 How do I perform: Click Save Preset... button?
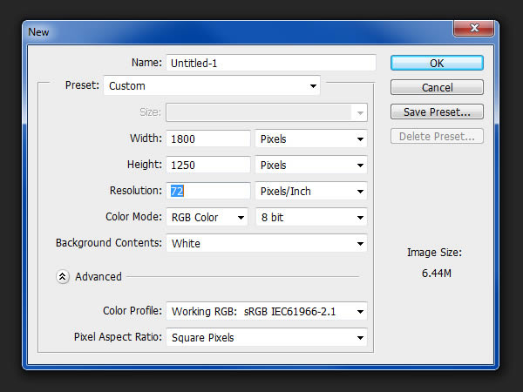(x=437, y=112)
